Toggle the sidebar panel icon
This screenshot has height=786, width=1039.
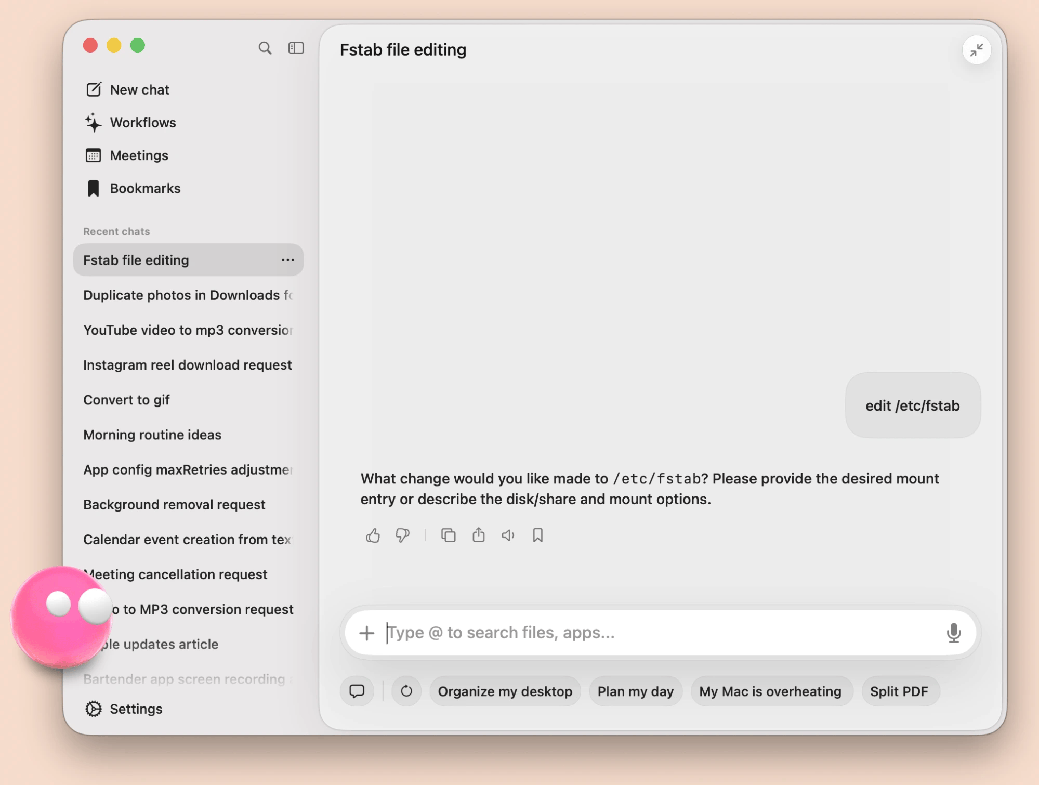coord(296,48)
